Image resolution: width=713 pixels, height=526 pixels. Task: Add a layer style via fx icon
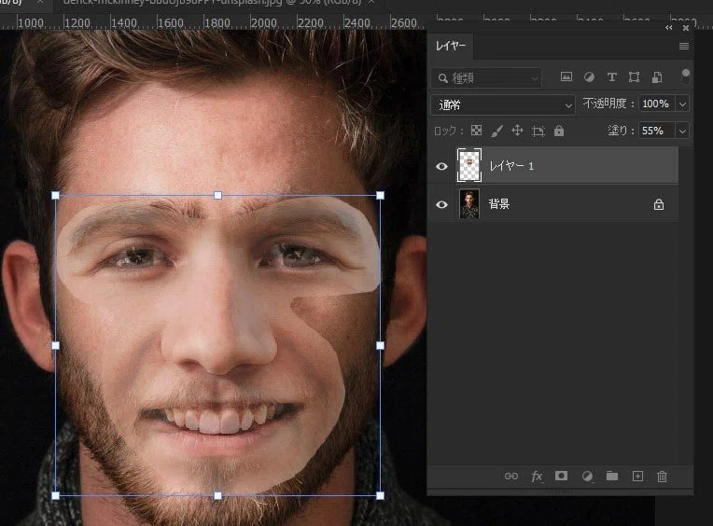(x=537, y=476)
